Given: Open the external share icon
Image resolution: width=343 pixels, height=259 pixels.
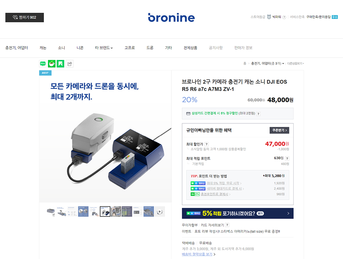Looking at the screenshot, I should [x=70, y=64].
